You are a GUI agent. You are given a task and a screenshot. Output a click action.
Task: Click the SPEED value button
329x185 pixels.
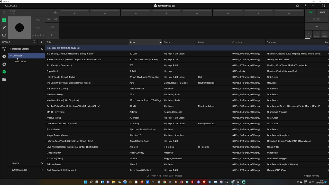pos(325,35)
